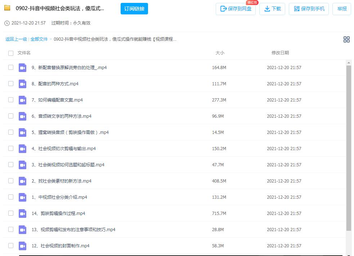
Task: Open file 2、找社会类素材的新方法.mp4
Action: click(62, 181)
